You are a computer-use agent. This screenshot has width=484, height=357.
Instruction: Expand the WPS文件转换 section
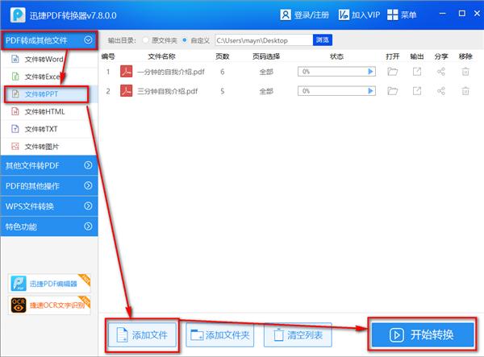click(x=88, y=206)
